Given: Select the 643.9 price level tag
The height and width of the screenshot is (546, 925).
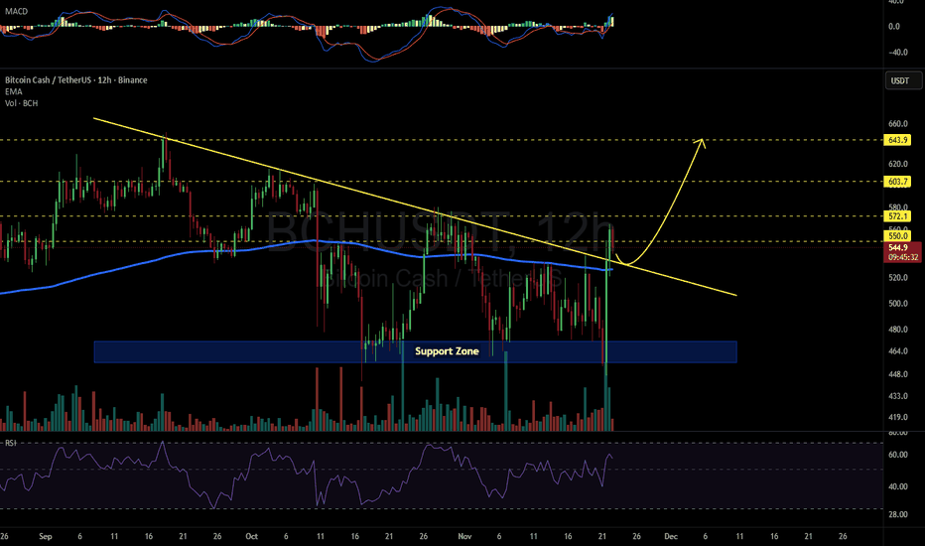Looking at the screenshot, I should click(897, 140).
